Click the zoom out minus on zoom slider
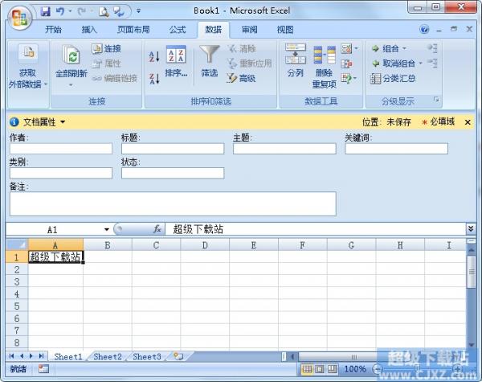Screen dimensions: 482x382 click(378, 368)
